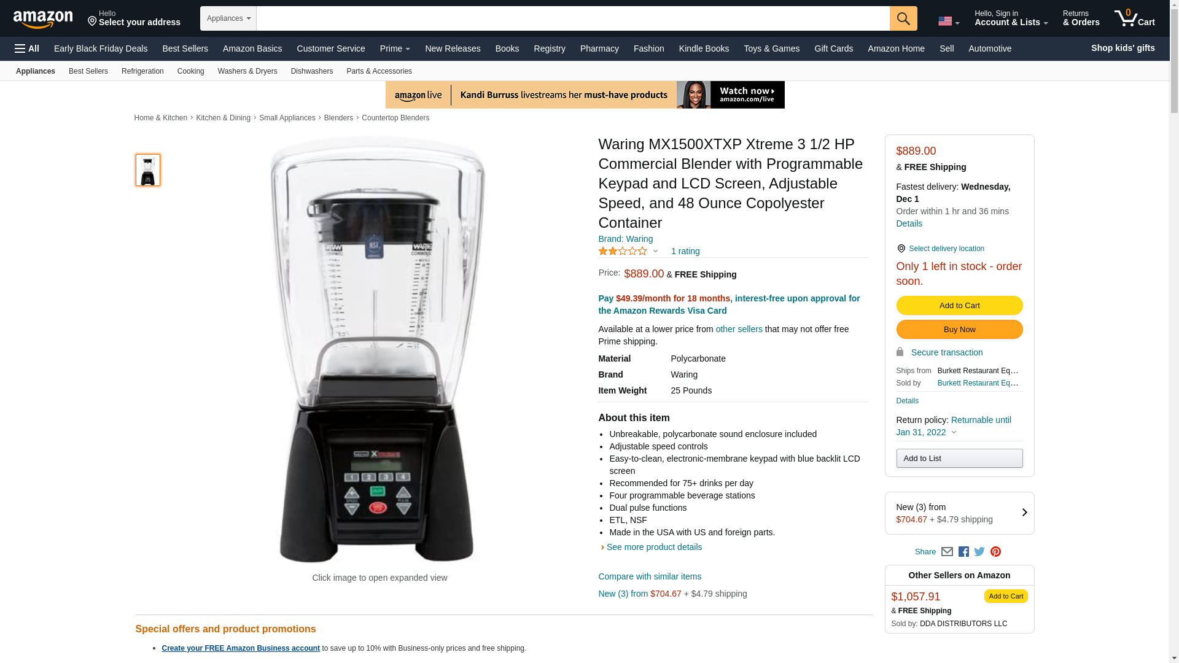
Task: Share product via email icon
Action: coord(947,552)
